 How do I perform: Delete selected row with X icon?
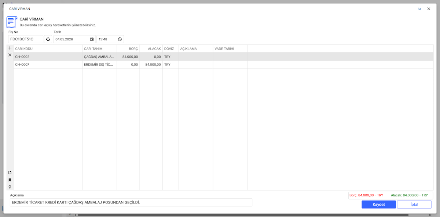pyautogui.click(x=10, y=55)
